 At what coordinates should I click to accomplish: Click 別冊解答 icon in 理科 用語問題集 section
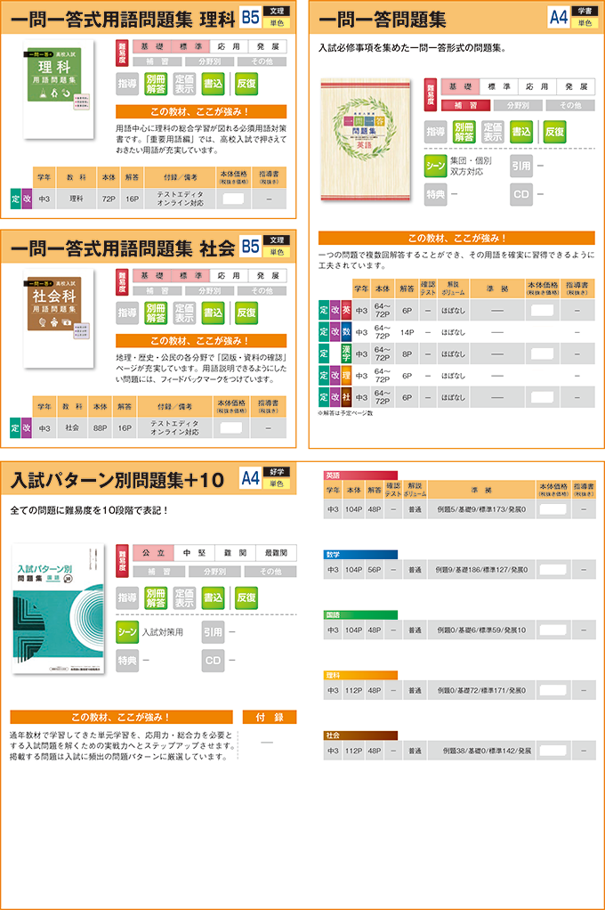click(156, 85)
